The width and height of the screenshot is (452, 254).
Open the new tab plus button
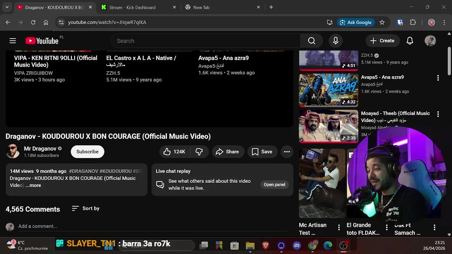[271, 7]
